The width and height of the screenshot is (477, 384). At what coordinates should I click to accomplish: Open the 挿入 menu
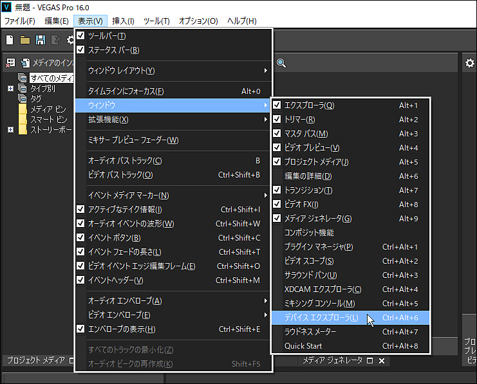point(123,21)
